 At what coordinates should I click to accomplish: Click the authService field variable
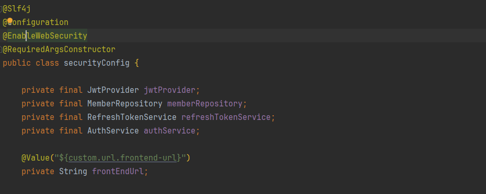169,130
